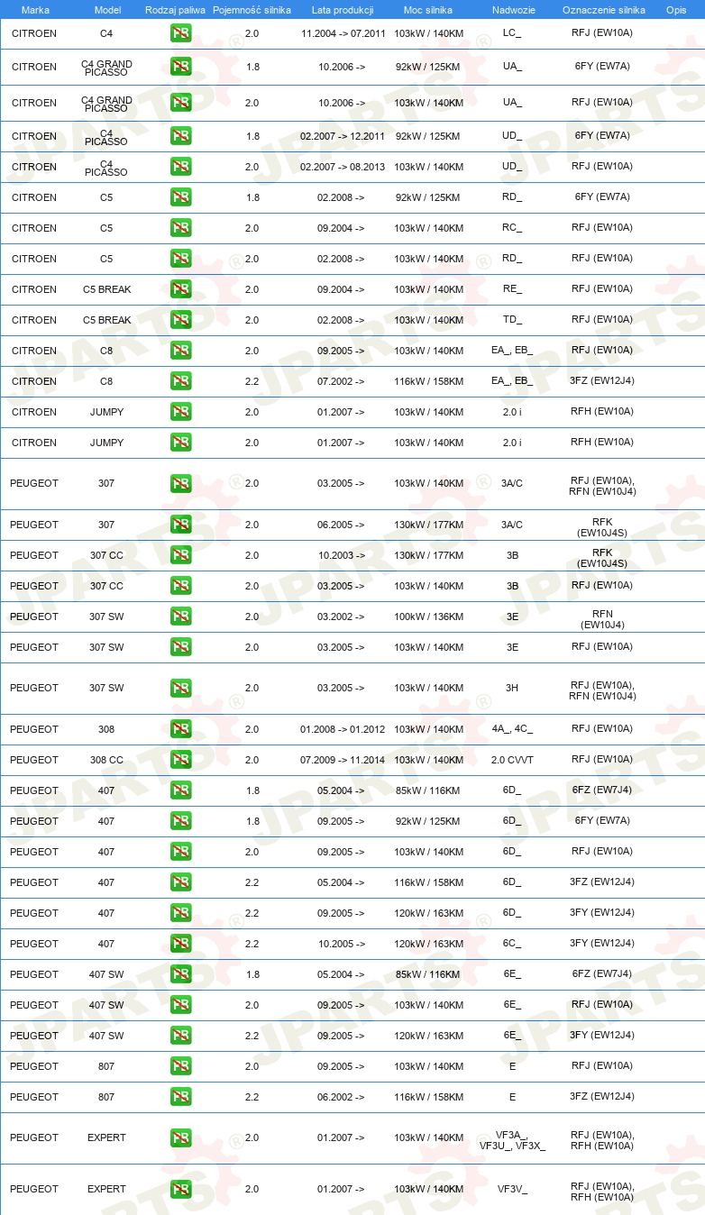Click the Moc silnika column header
Viewport: 705px width, 1215px height.
pos(429,10)
